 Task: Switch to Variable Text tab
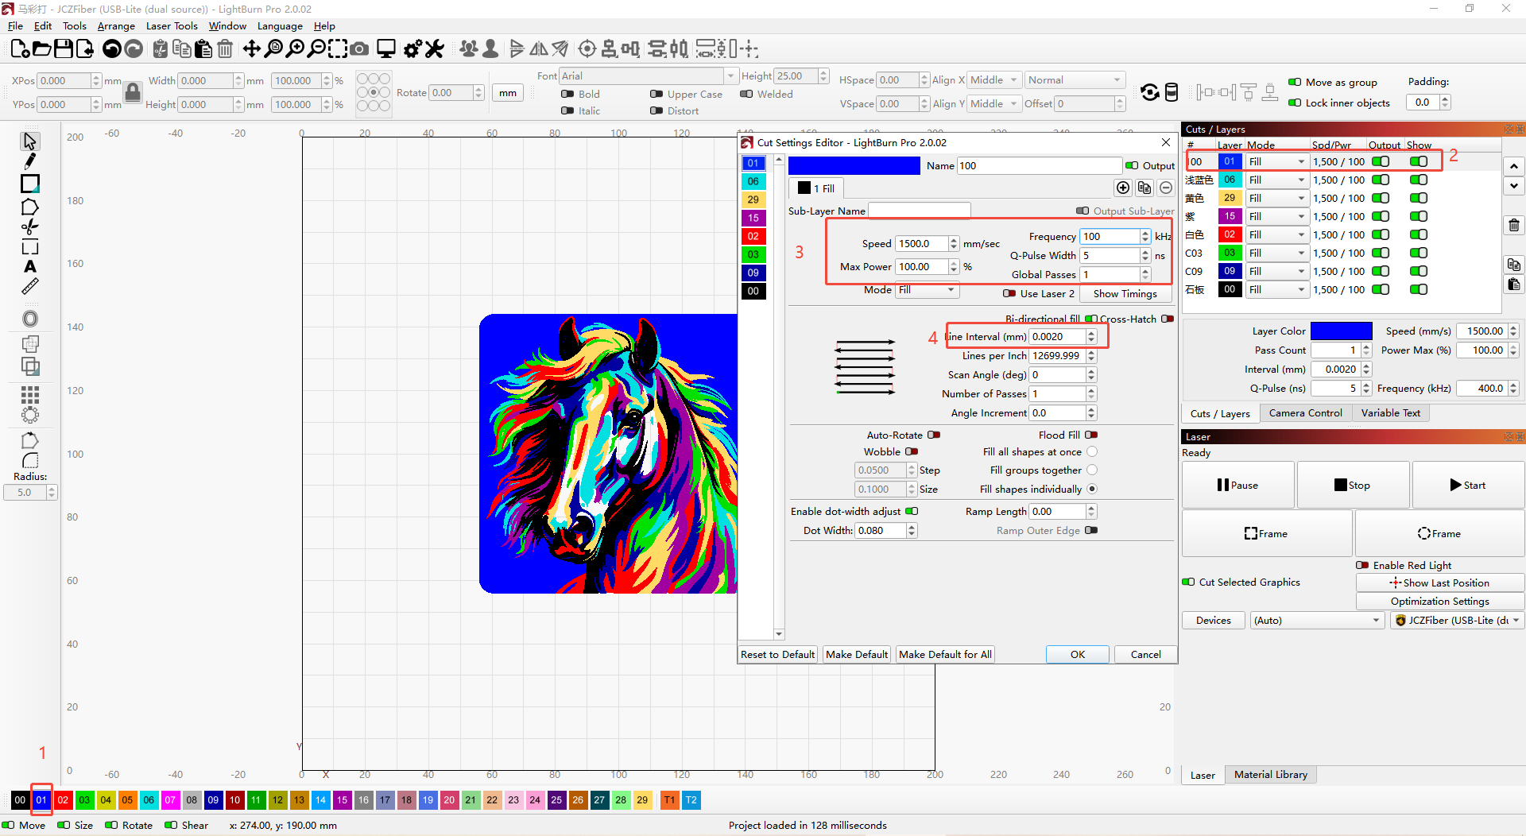click(x=1390, y=412)
